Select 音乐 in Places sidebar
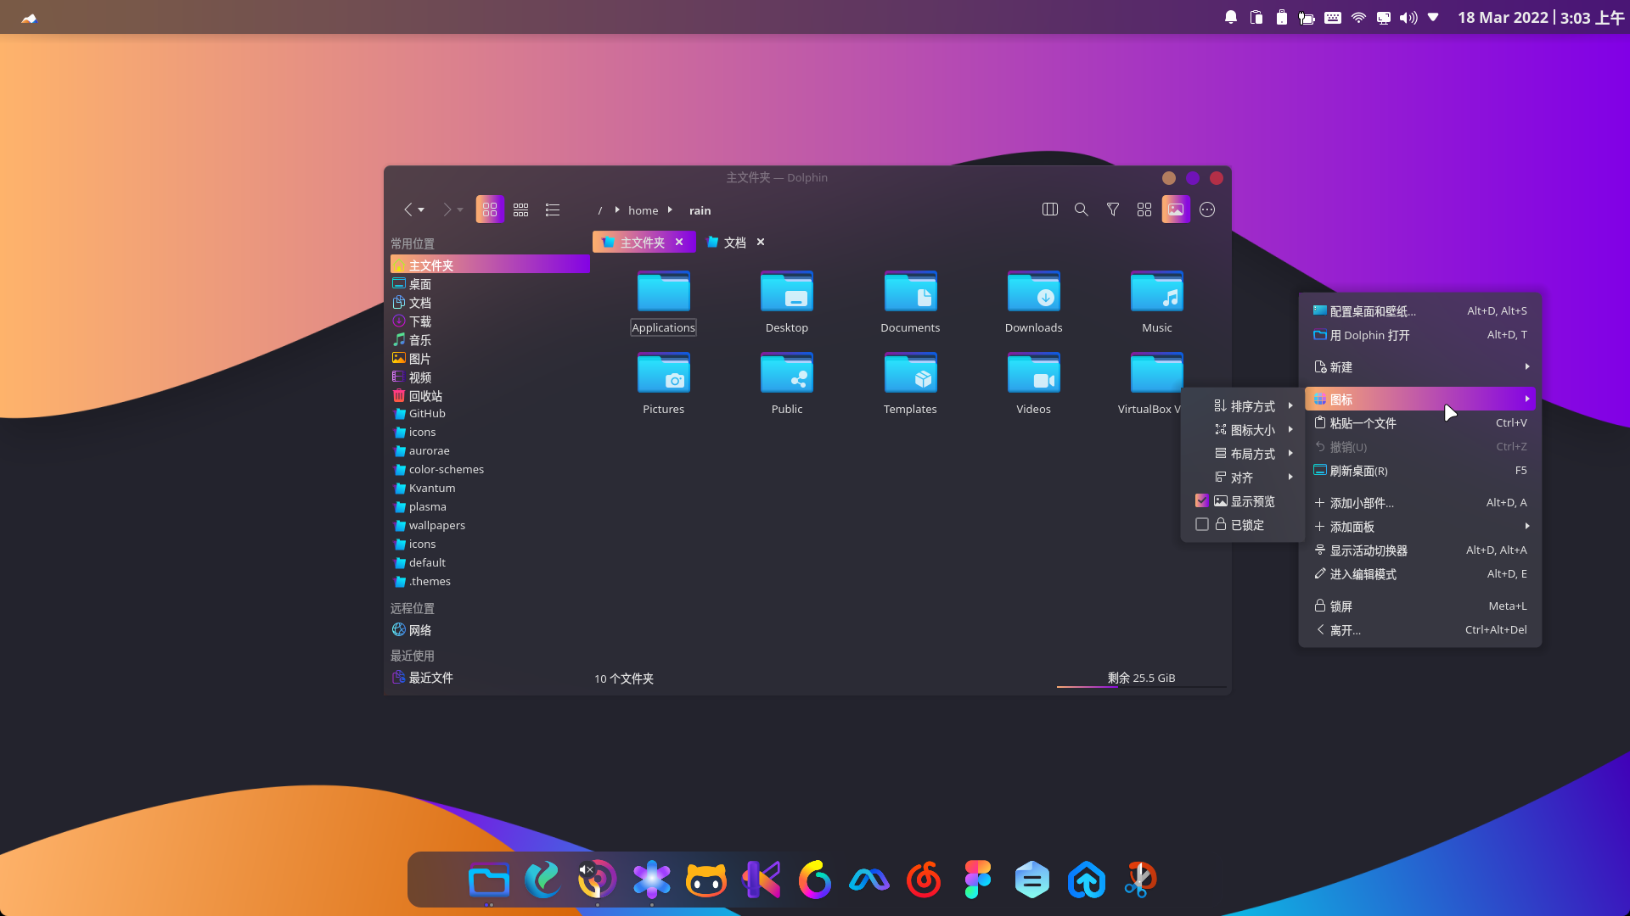Image resolution: width=1630 pixels, height=916 pixels. click(x=490, y=340)
